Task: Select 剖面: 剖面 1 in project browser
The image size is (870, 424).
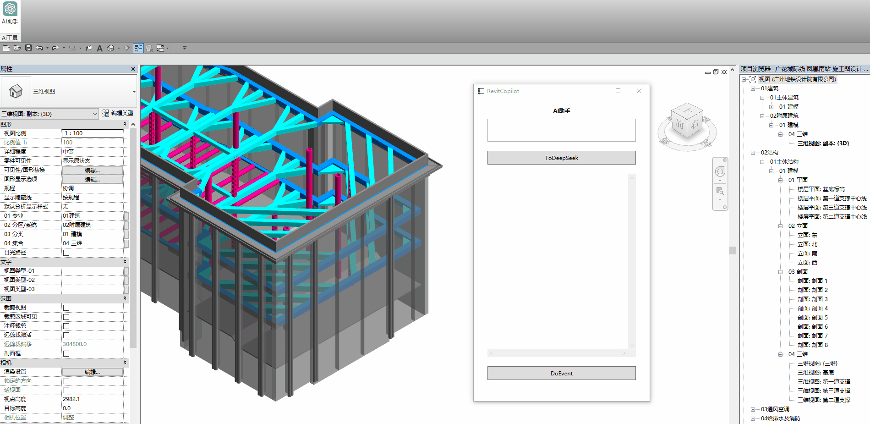Action: (x=813, y=281)
